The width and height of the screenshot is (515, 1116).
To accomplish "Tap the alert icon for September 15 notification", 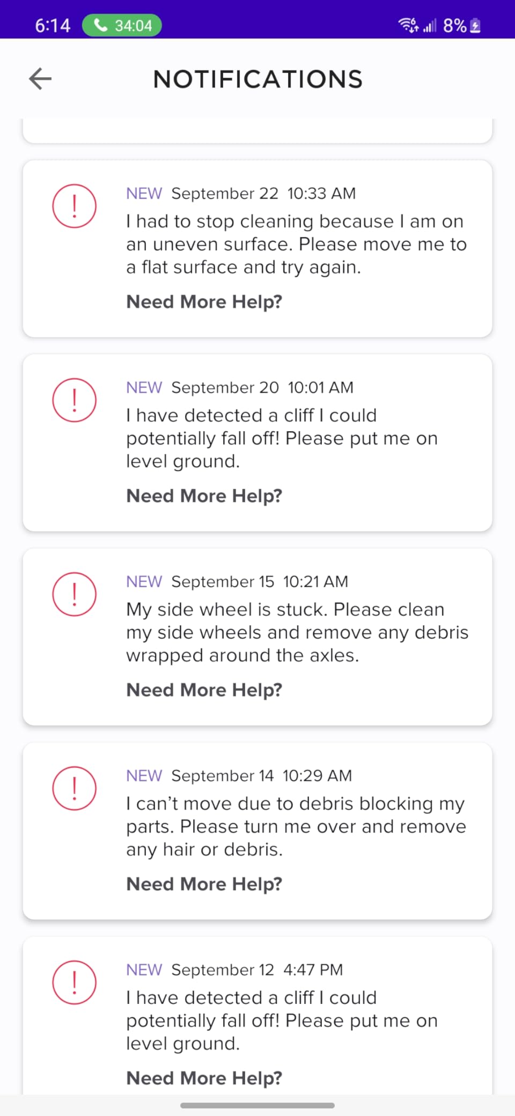I will (x=74, y=594).
